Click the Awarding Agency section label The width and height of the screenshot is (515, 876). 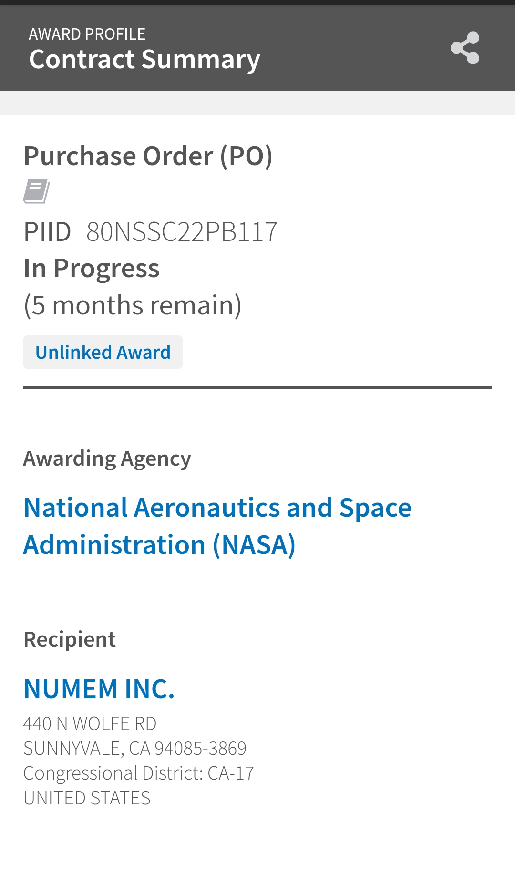(x=107, y=459)
